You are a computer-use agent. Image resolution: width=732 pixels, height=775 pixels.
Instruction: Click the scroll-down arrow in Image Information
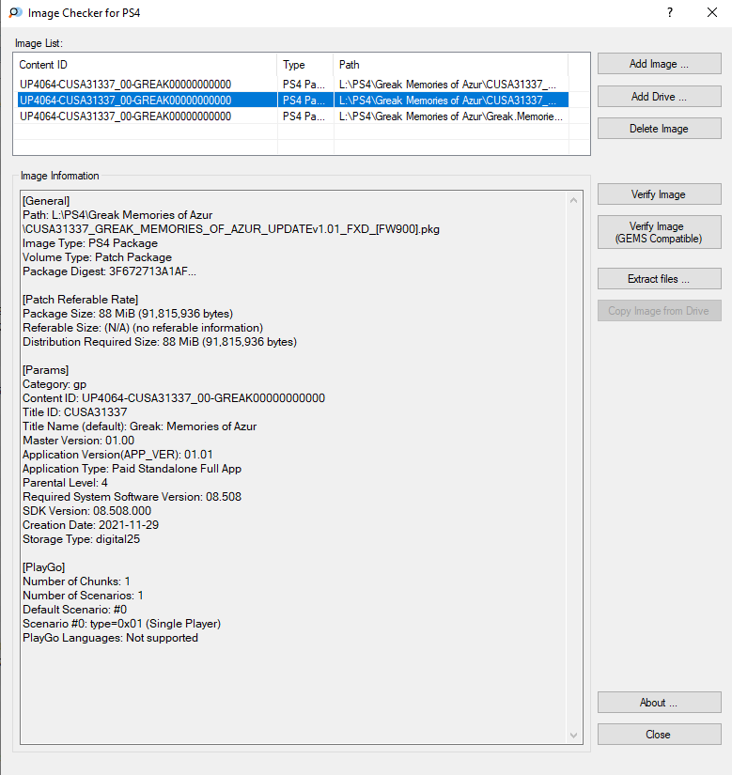[574, 736]
